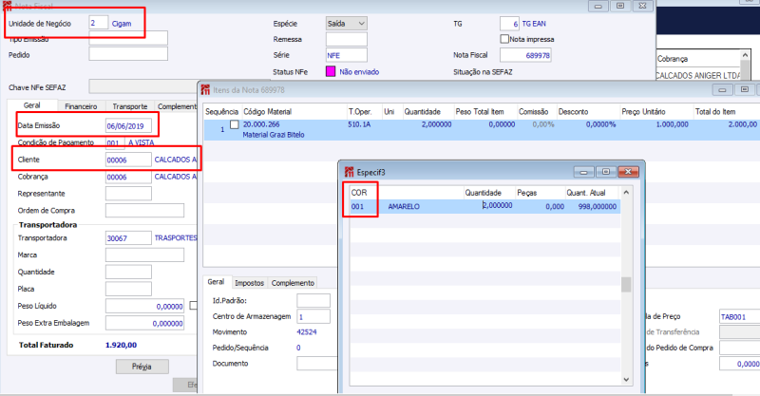760x396 pixels.
Task: Switch to Geral tab in Nota Fiscal
Action: [32, 105]
